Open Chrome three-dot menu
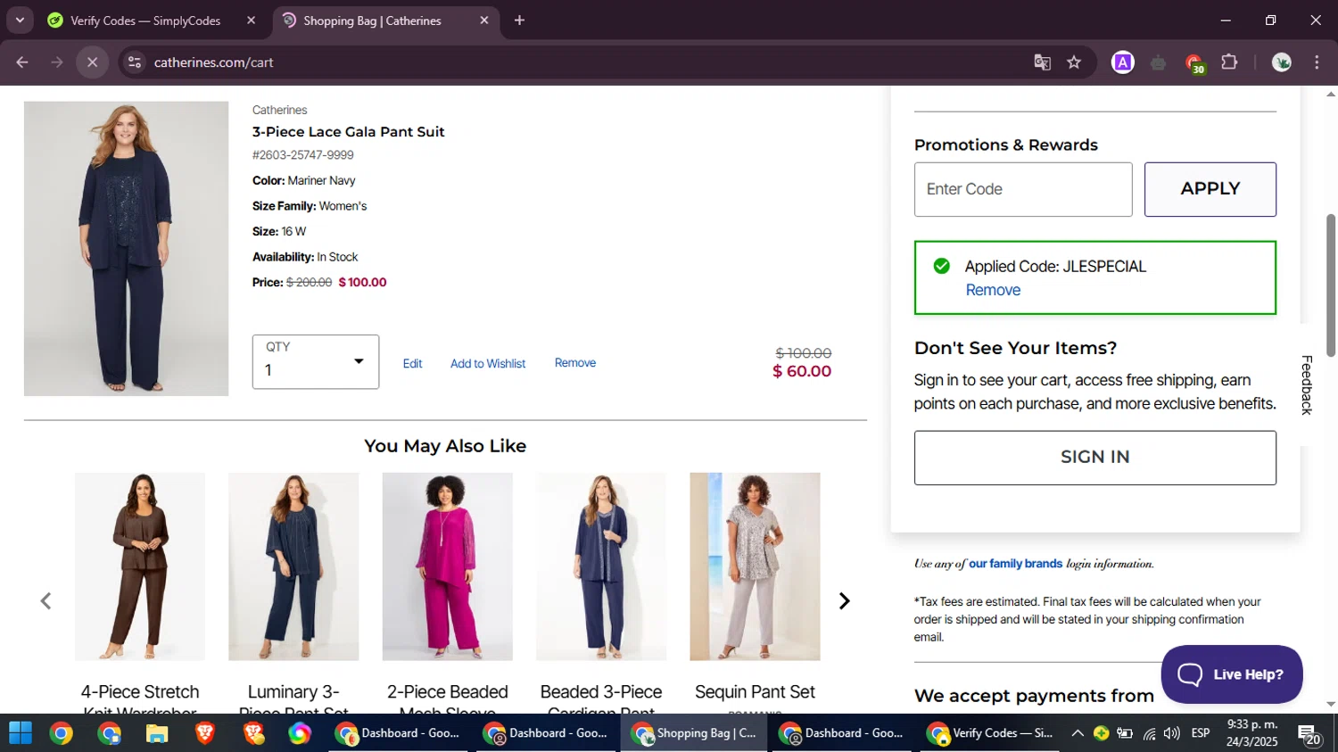The image size is (1338, 752). tap(1317, 62)
